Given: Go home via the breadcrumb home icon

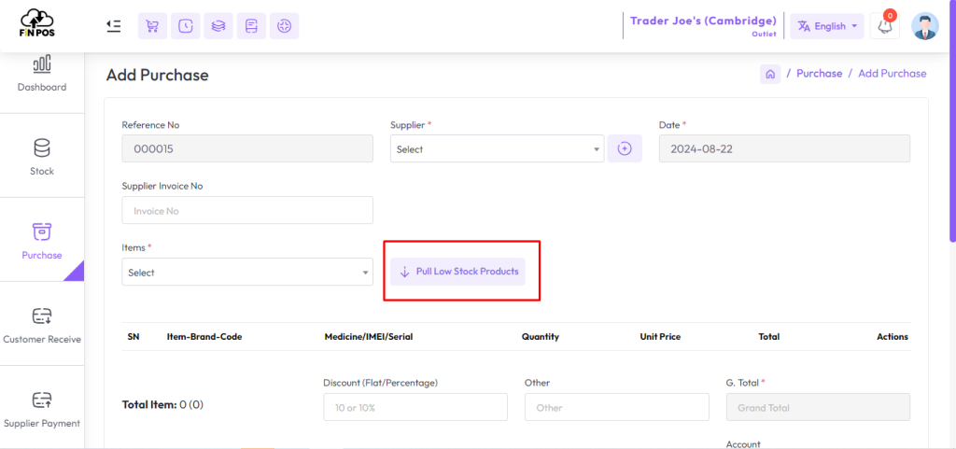Looking at the screenshot, I should coord(770,74).
